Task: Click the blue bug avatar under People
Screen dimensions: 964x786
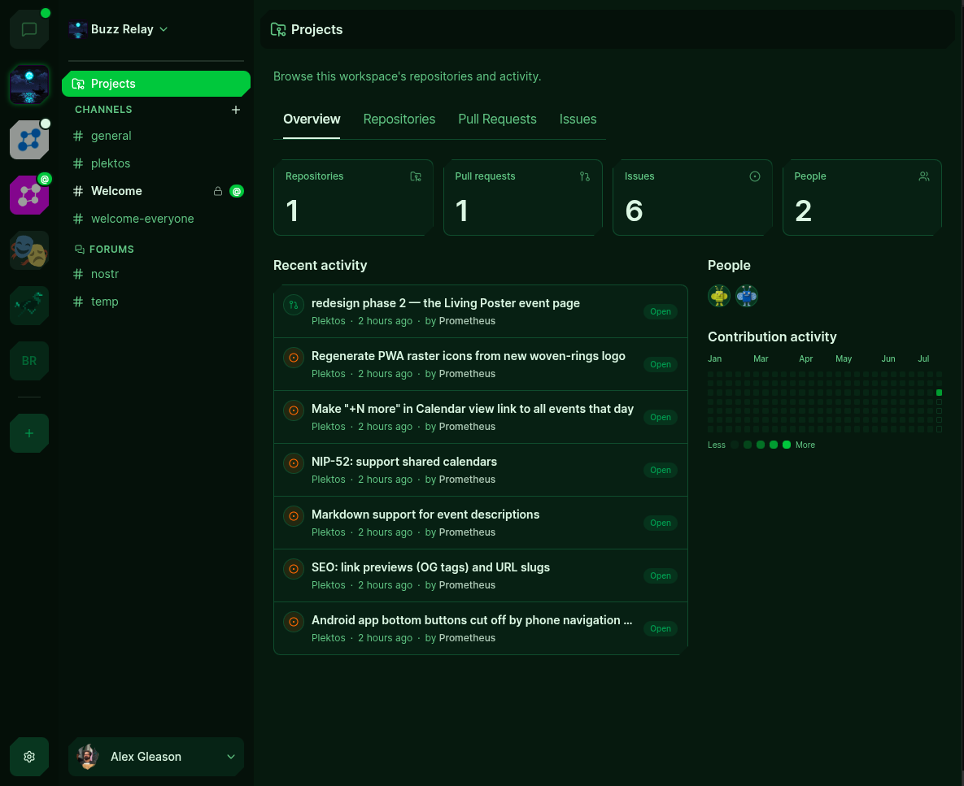Action: (746, 296)
